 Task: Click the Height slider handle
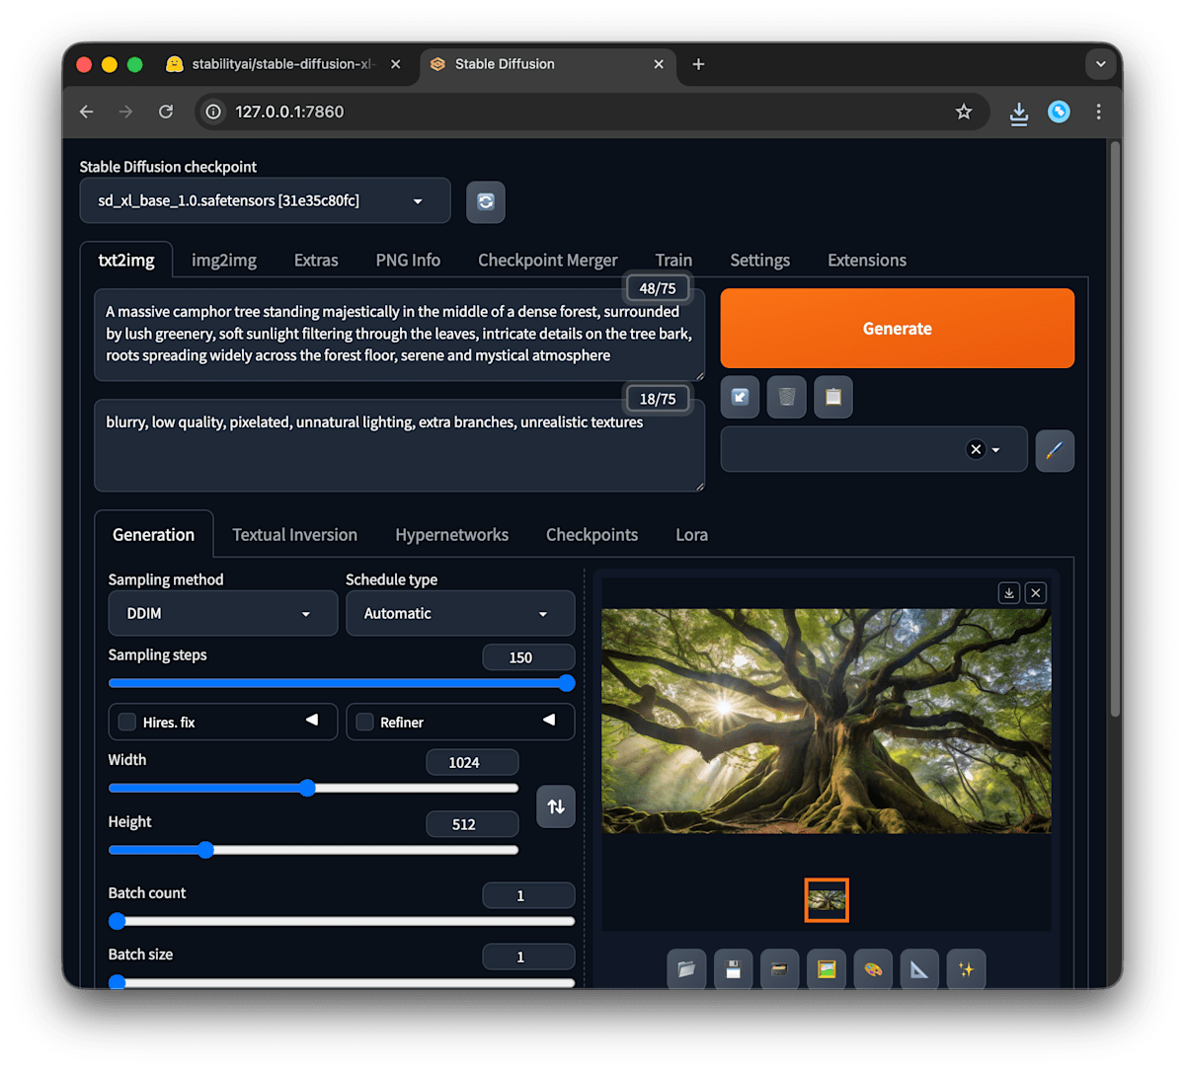[x=205, y=850]
